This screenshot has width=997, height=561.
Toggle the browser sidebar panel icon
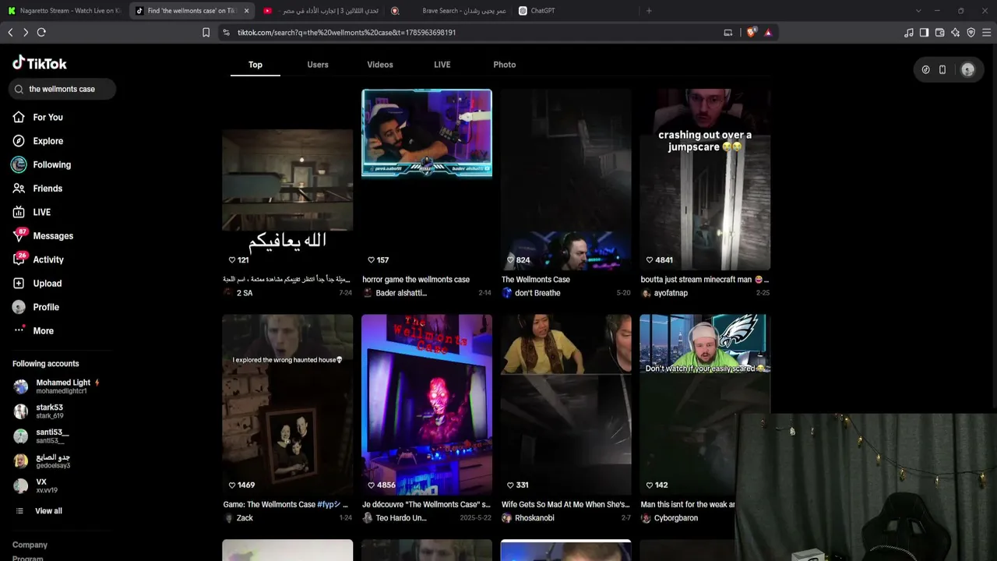(924, 33)
